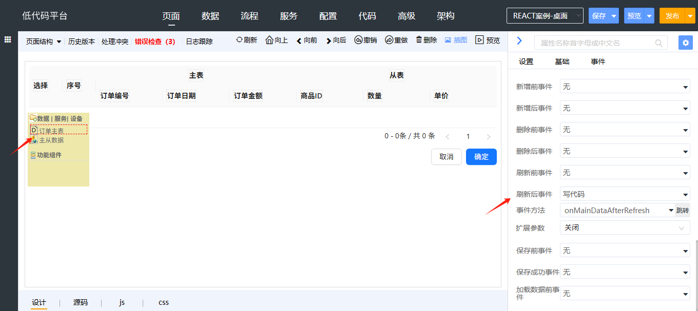Open the 服务 top menu
This screenshot has width=698, height=311.
(288, 16)
